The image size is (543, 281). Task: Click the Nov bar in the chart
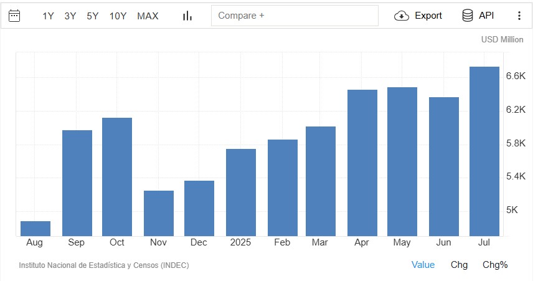pos(159,213)
